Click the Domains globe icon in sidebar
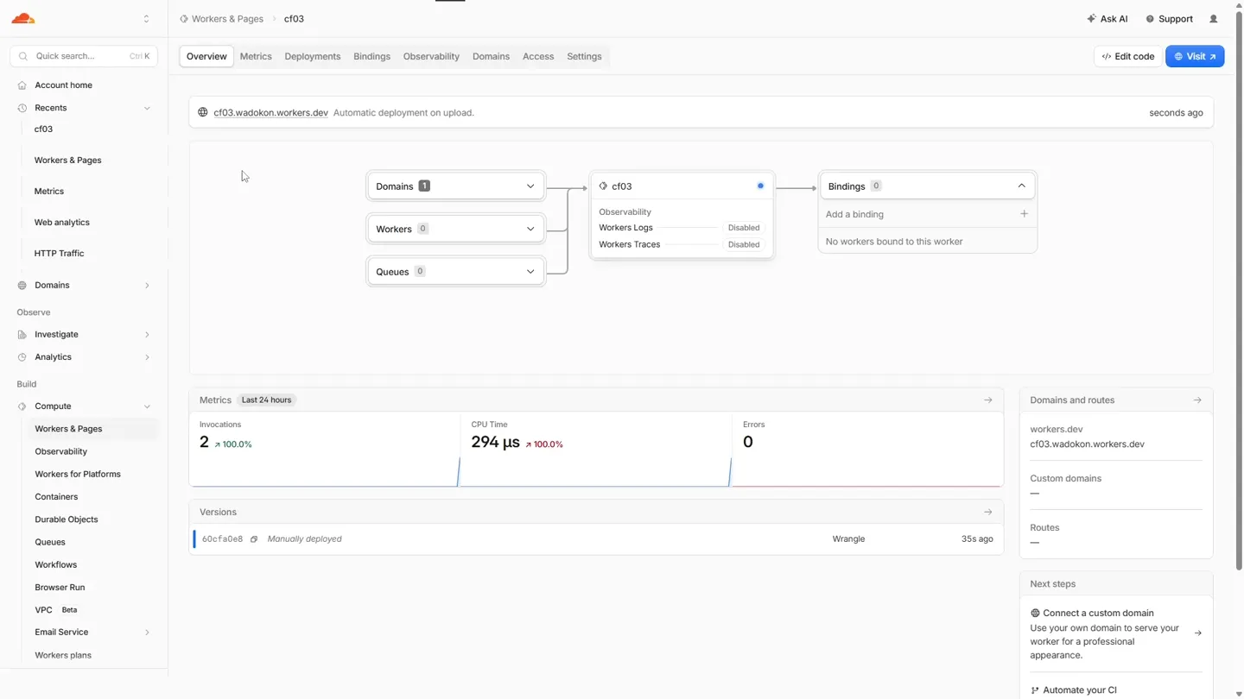The height and width of the screenshot is (699, 1244). click(22, 286)
